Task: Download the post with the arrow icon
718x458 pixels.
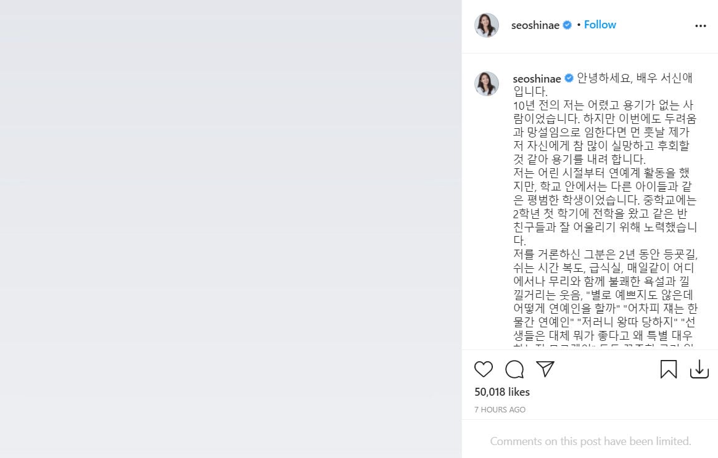Action: coord(699,369)
